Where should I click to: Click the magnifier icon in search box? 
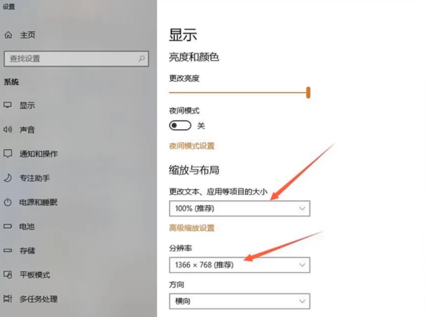(141, 58)
